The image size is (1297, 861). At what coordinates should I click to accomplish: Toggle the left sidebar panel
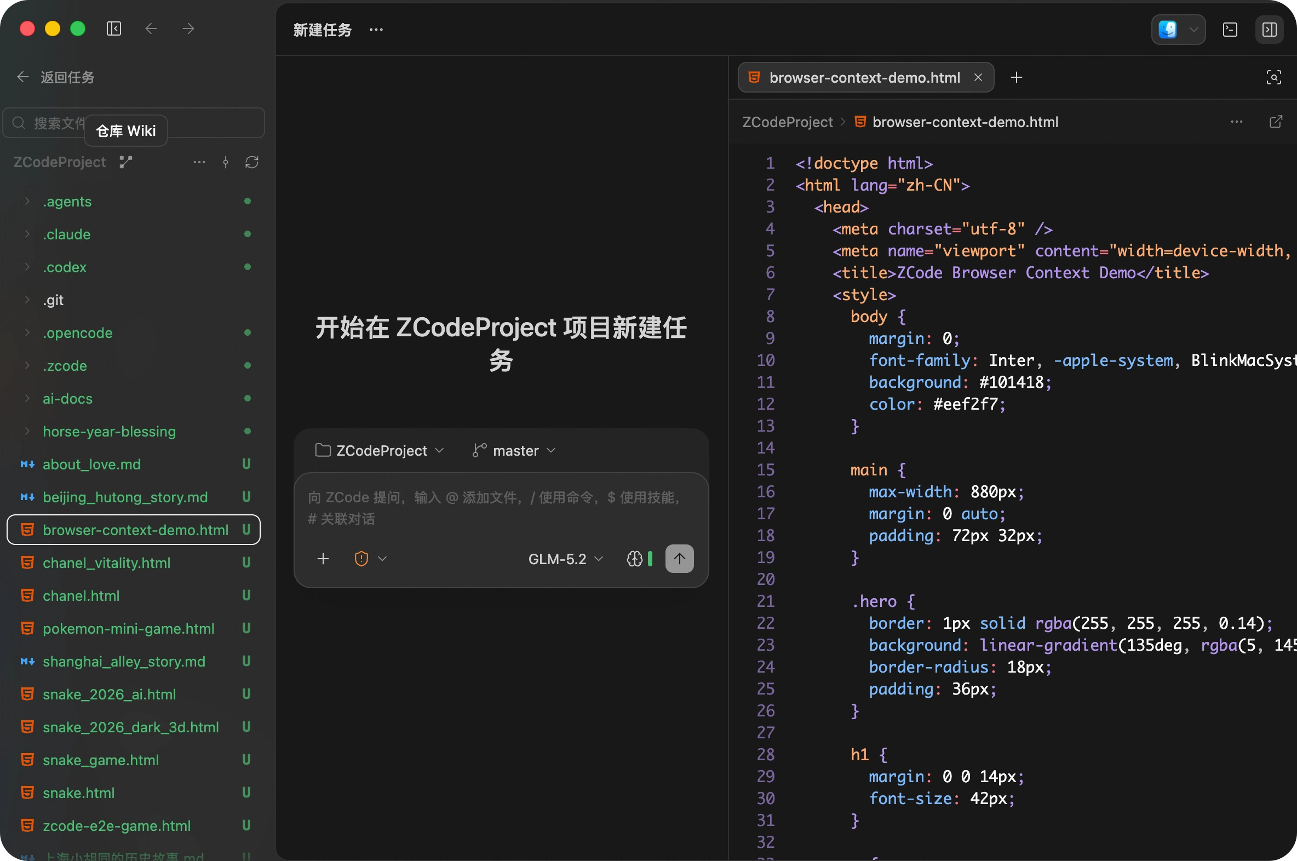pos(114,28)
